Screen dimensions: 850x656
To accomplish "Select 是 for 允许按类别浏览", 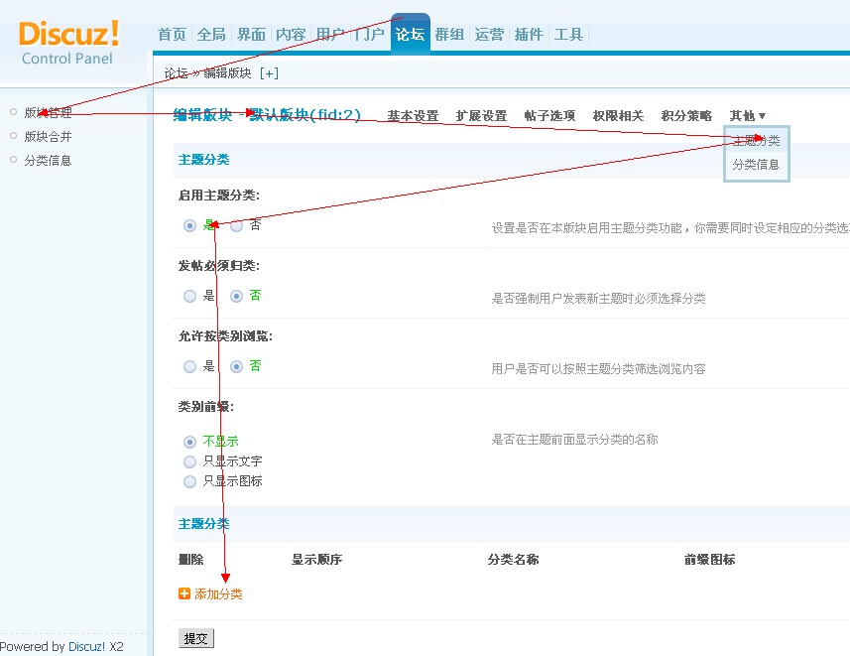I will click(189, 367).
